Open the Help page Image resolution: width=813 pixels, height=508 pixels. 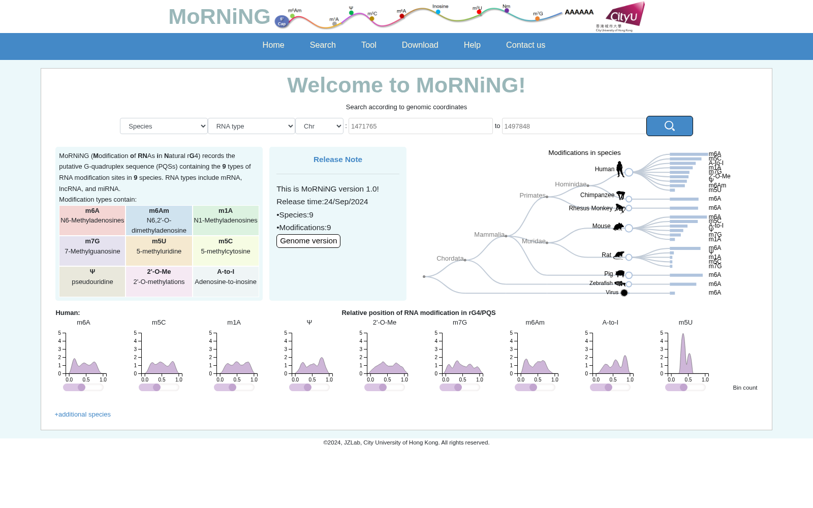pos(472,45)
